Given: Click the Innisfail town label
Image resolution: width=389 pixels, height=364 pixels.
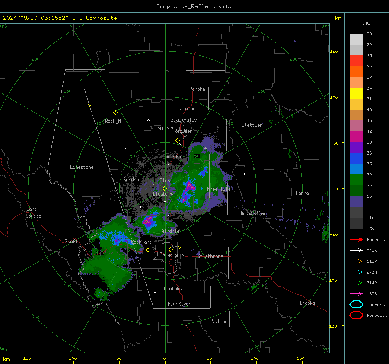Looking at the screenshot, I should (175, 157).
